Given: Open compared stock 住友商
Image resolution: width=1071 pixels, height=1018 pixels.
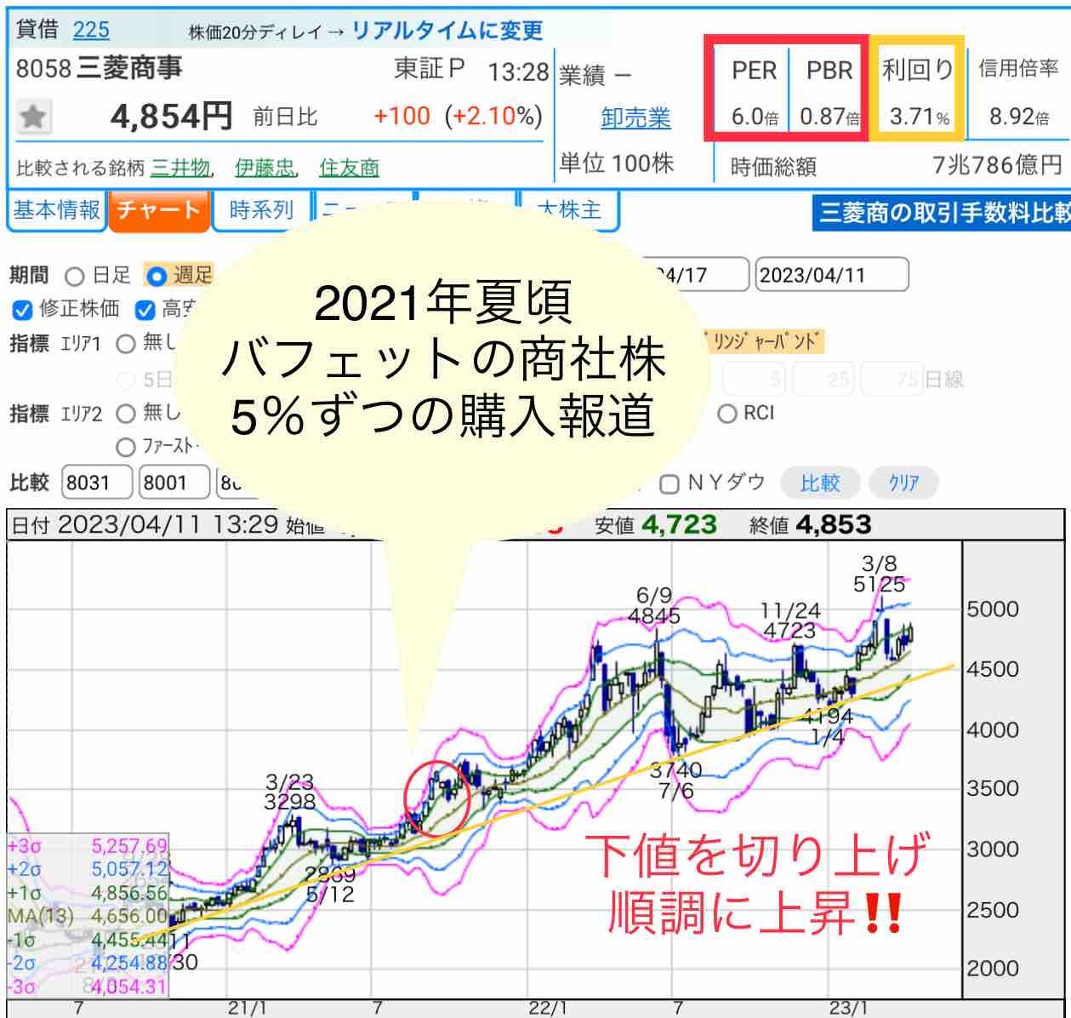Looking at the screenshot, I should tap(349, 168).
